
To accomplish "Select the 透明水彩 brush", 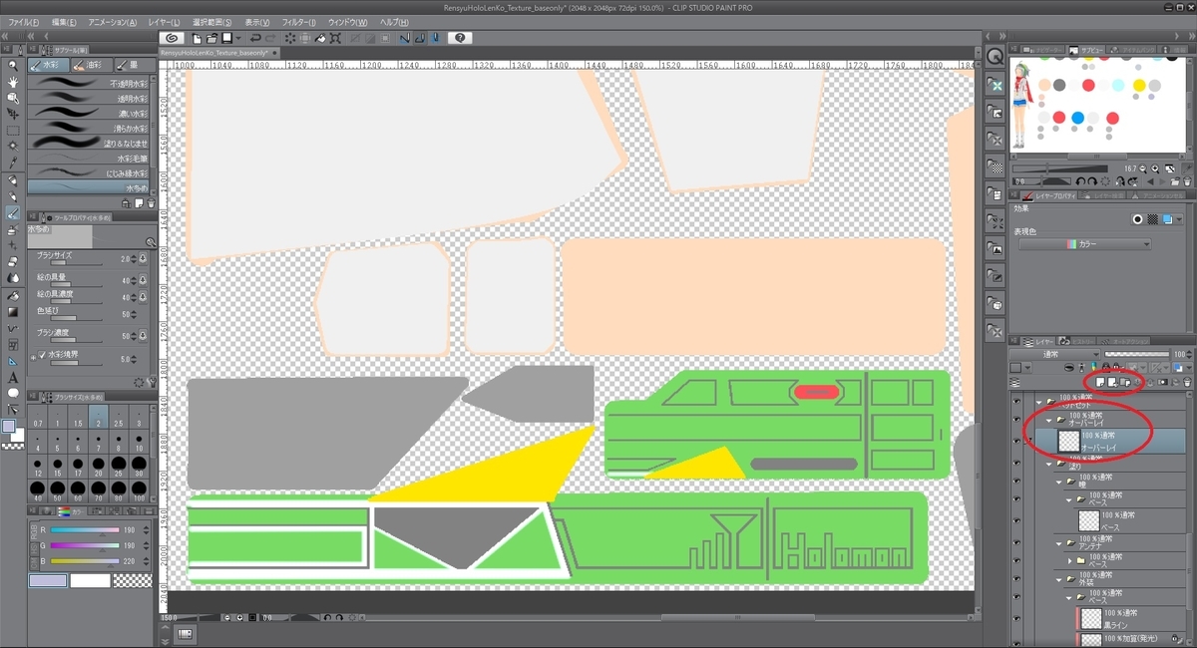I will point(88,99).
